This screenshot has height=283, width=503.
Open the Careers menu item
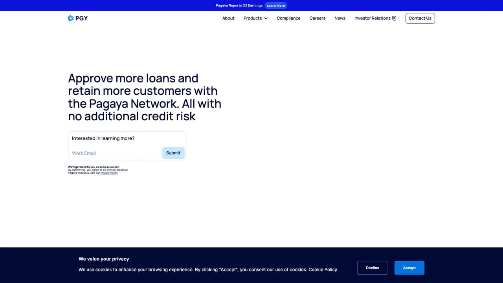(318, 18)
